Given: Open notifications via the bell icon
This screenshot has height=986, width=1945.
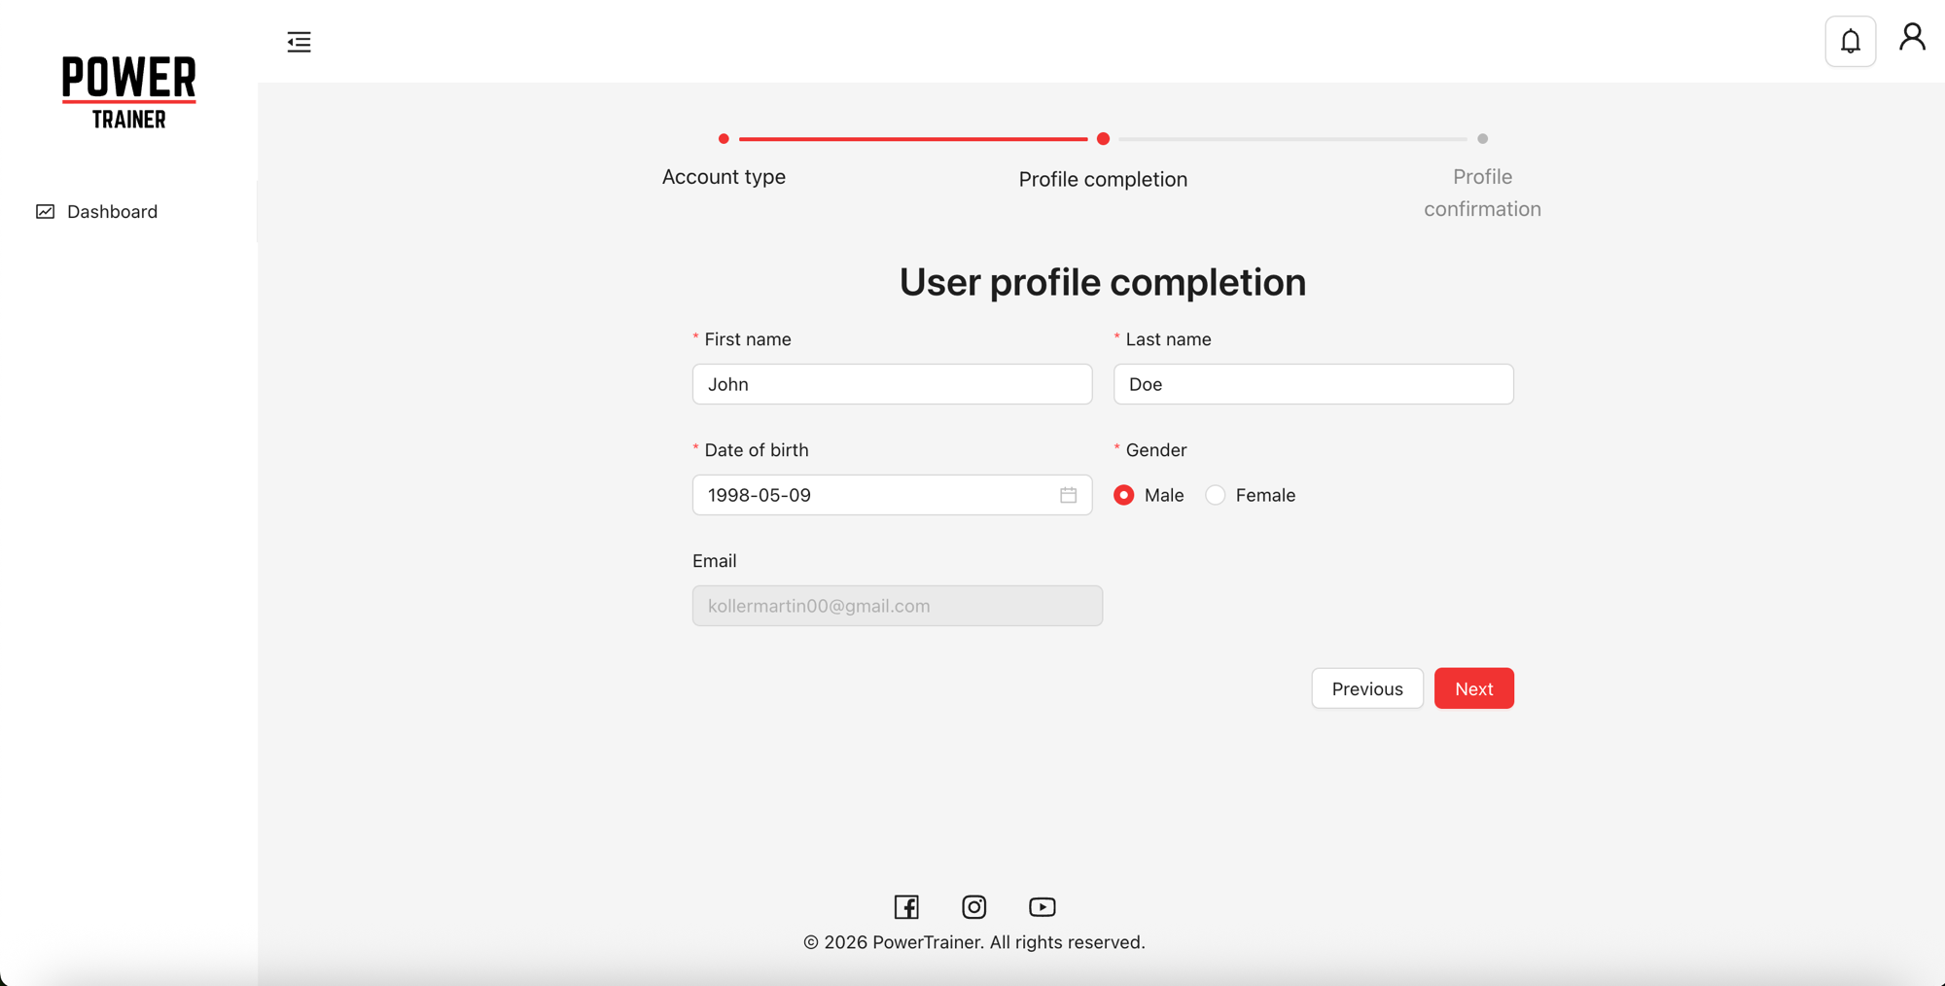Looking at the screenshot, I should (1850, 41).
